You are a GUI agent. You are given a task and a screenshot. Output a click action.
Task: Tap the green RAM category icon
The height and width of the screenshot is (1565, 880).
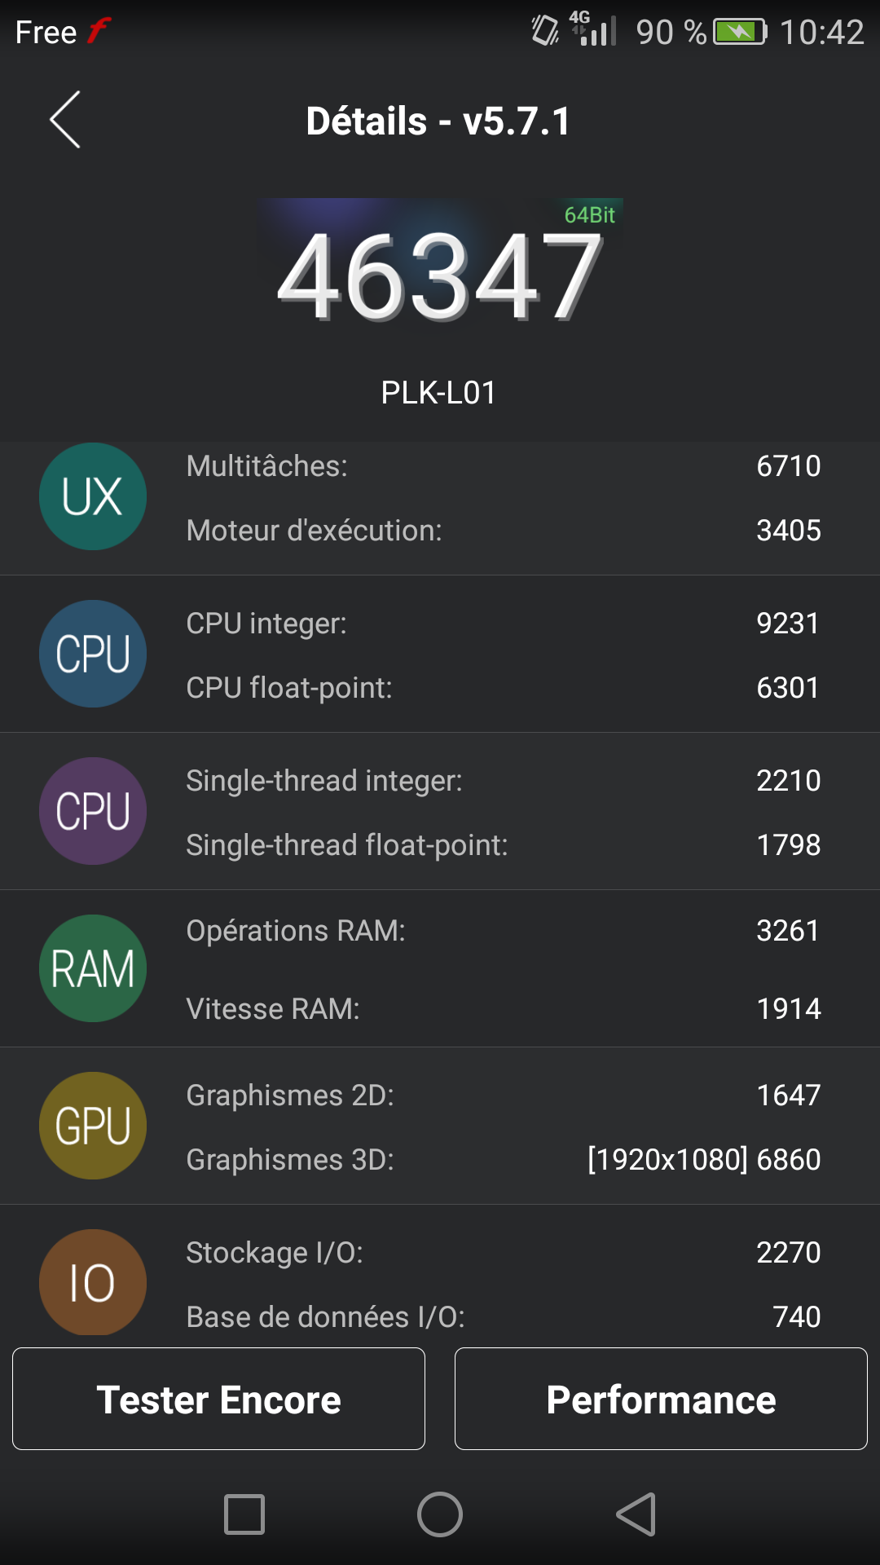pos(93,968)
